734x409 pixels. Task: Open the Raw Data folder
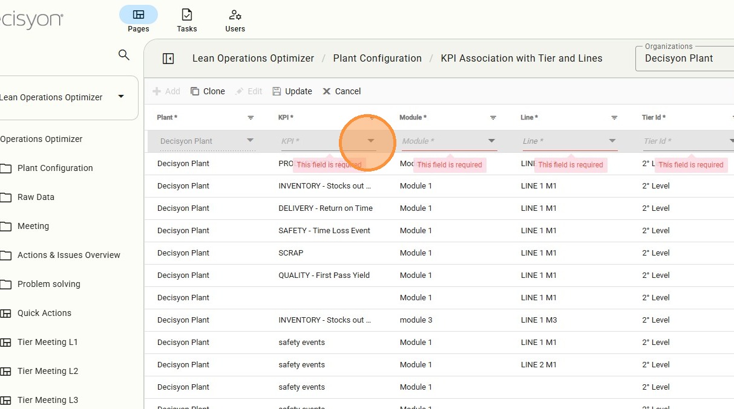click(x=36, y=197)
